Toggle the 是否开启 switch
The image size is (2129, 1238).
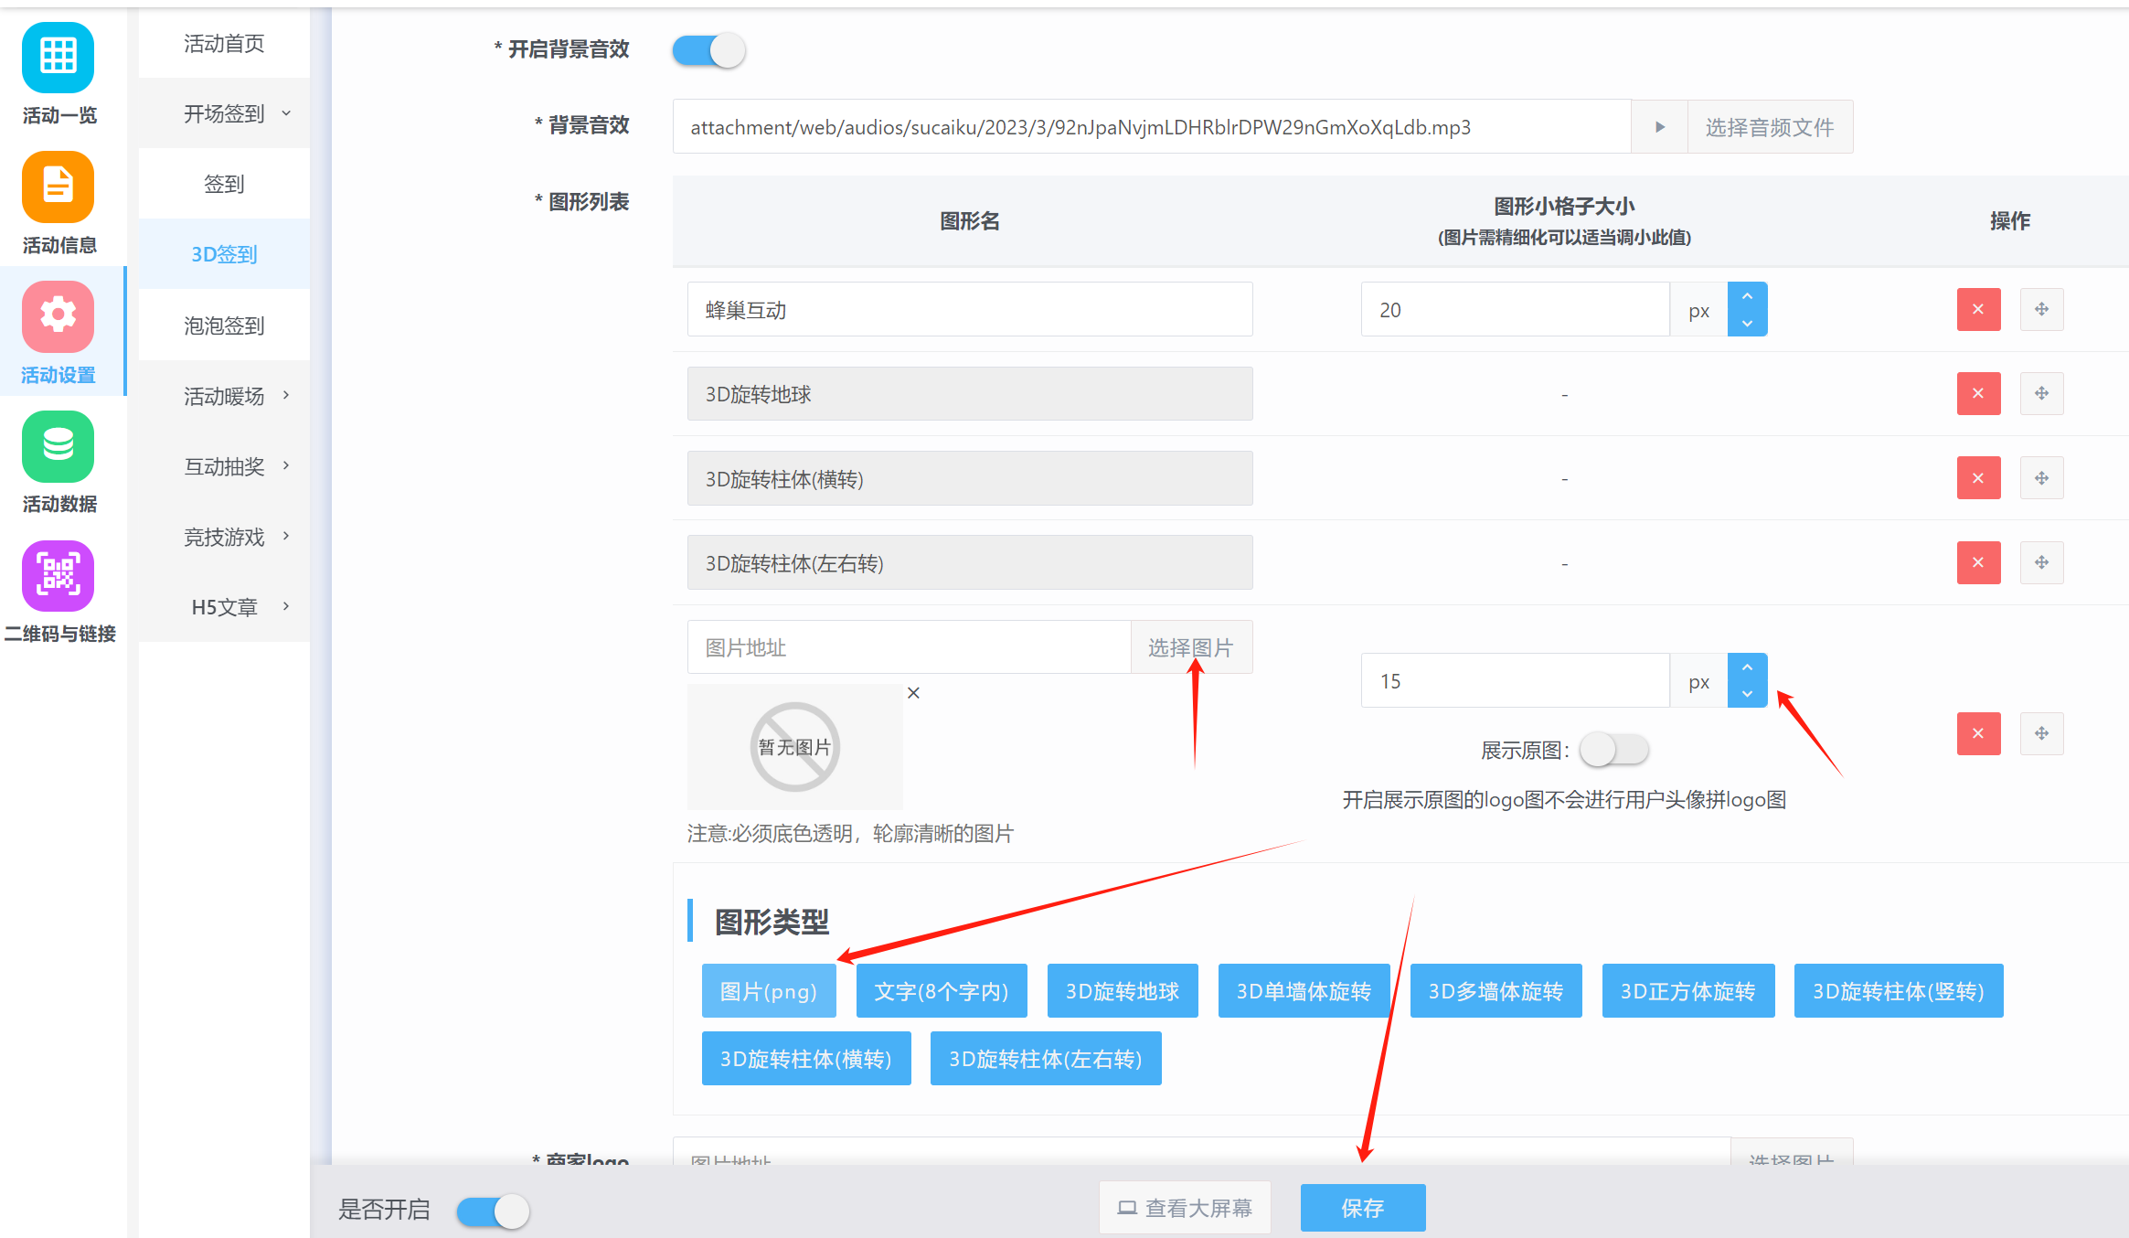tap(494, 1211)
